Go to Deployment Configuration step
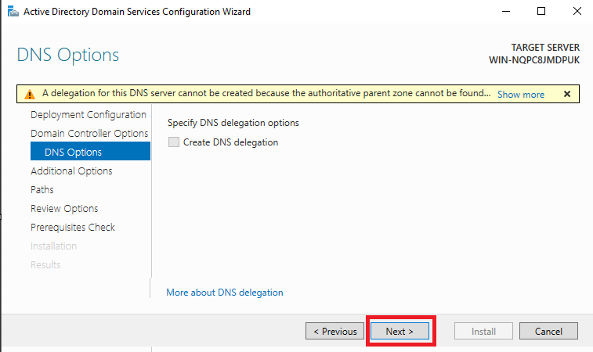This screenshot has width=593, height=352. pos(88,114)
